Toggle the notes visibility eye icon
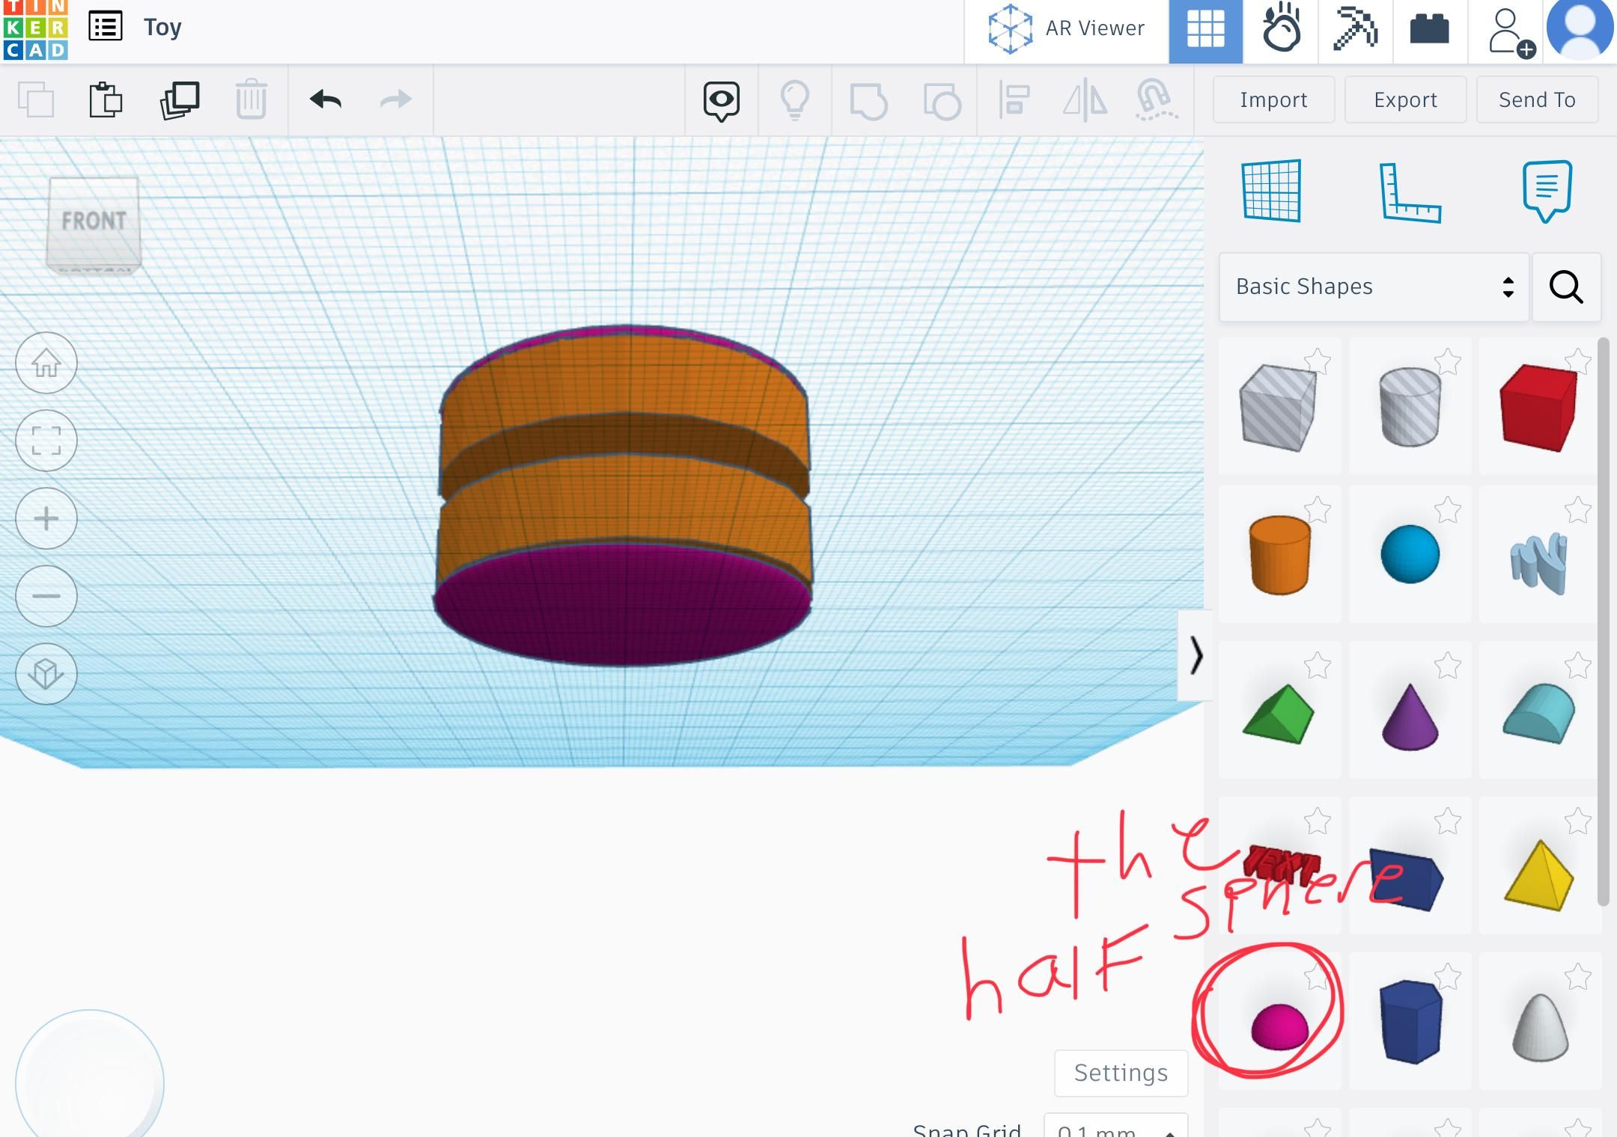The width and height of the screenshot is (1617, 1137). pyautogui.click(x=722, y=101)
